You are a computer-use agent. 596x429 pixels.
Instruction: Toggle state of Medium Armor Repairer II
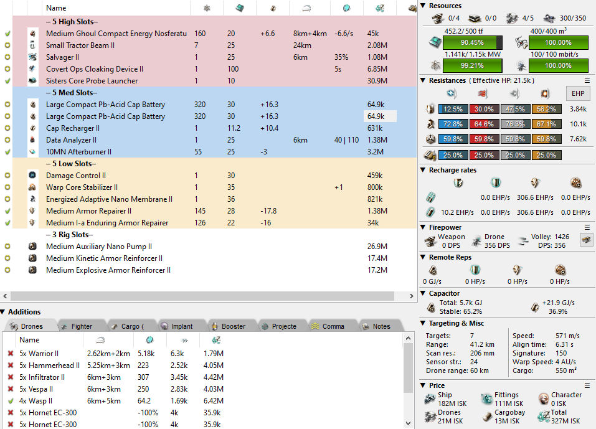(x=7, y=211)
